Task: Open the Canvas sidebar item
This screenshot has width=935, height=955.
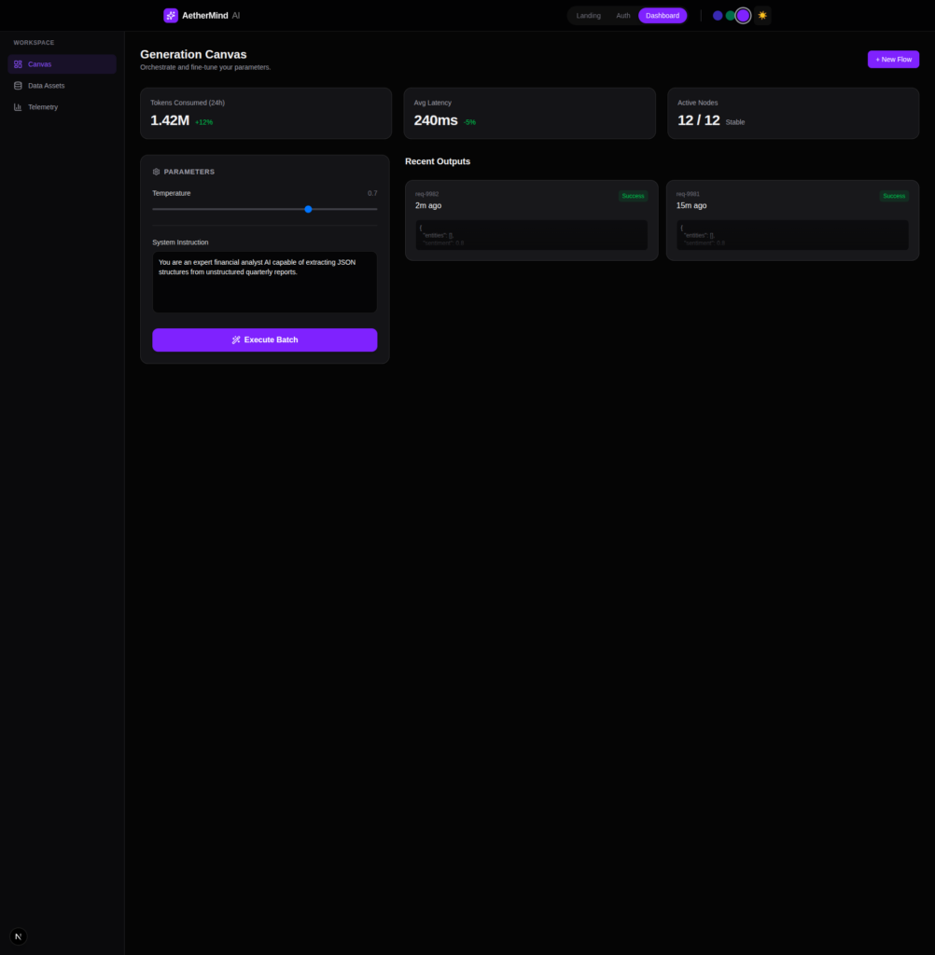Action: [x=63, y=64]
